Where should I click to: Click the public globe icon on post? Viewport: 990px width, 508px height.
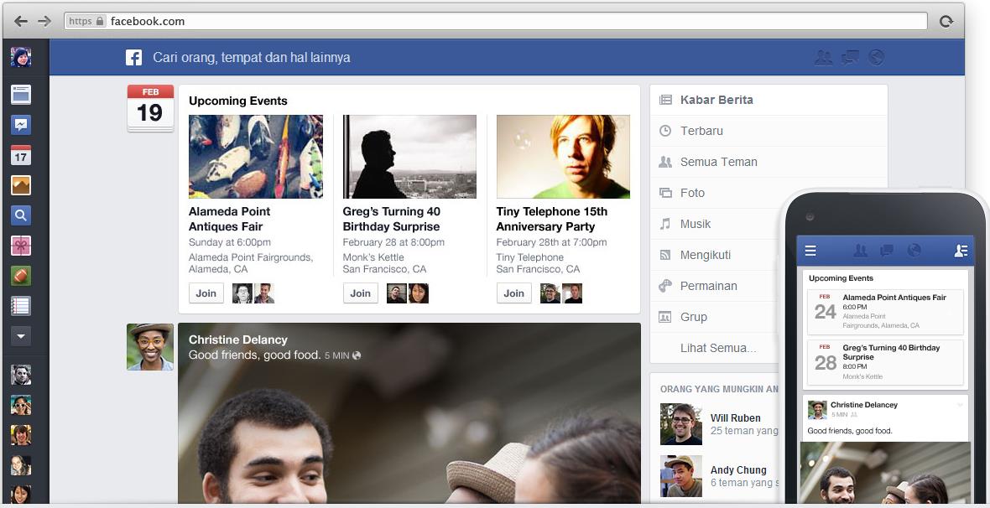click(x=357, y=355)
